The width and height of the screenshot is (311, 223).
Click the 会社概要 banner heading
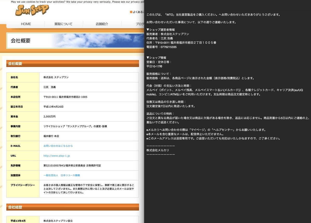click(x=21, y=41)
